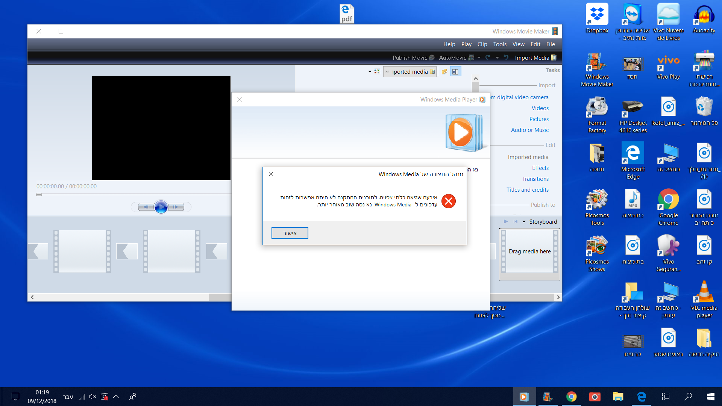Open the Edit menu in Movie Maker

(x=535, y=44)
